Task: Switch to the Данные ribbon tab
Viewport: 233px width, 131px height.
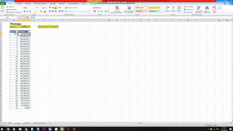Action: (x=62, y=4)
